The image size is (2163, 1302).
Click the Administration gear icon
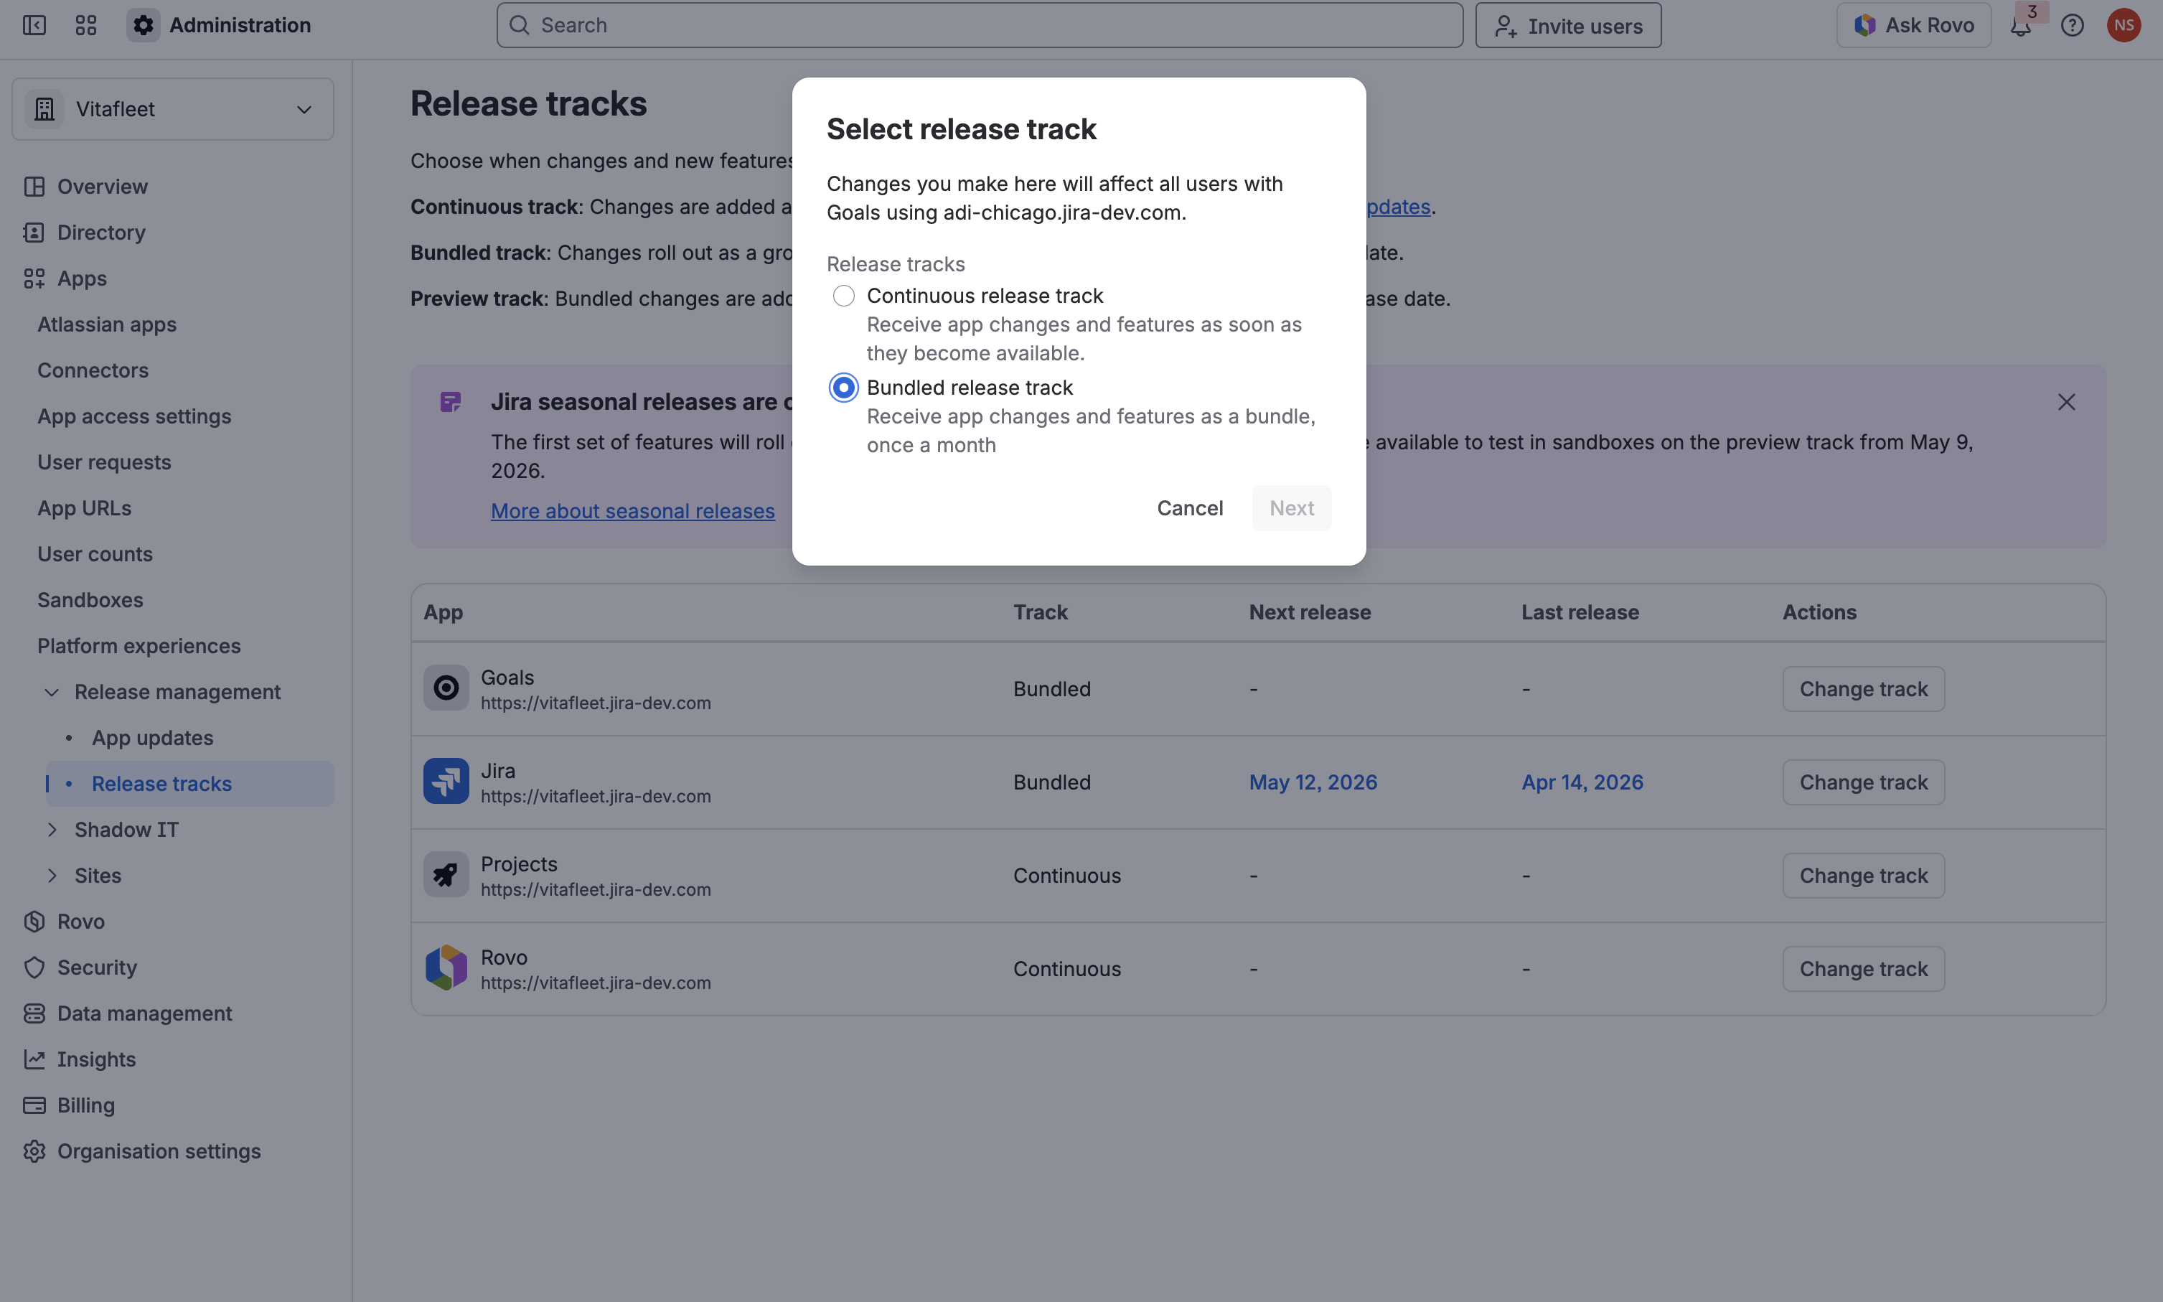pos(144,24)
